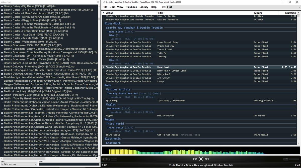Open the File menu
The image size is (301, 168).
click(105, 7)
